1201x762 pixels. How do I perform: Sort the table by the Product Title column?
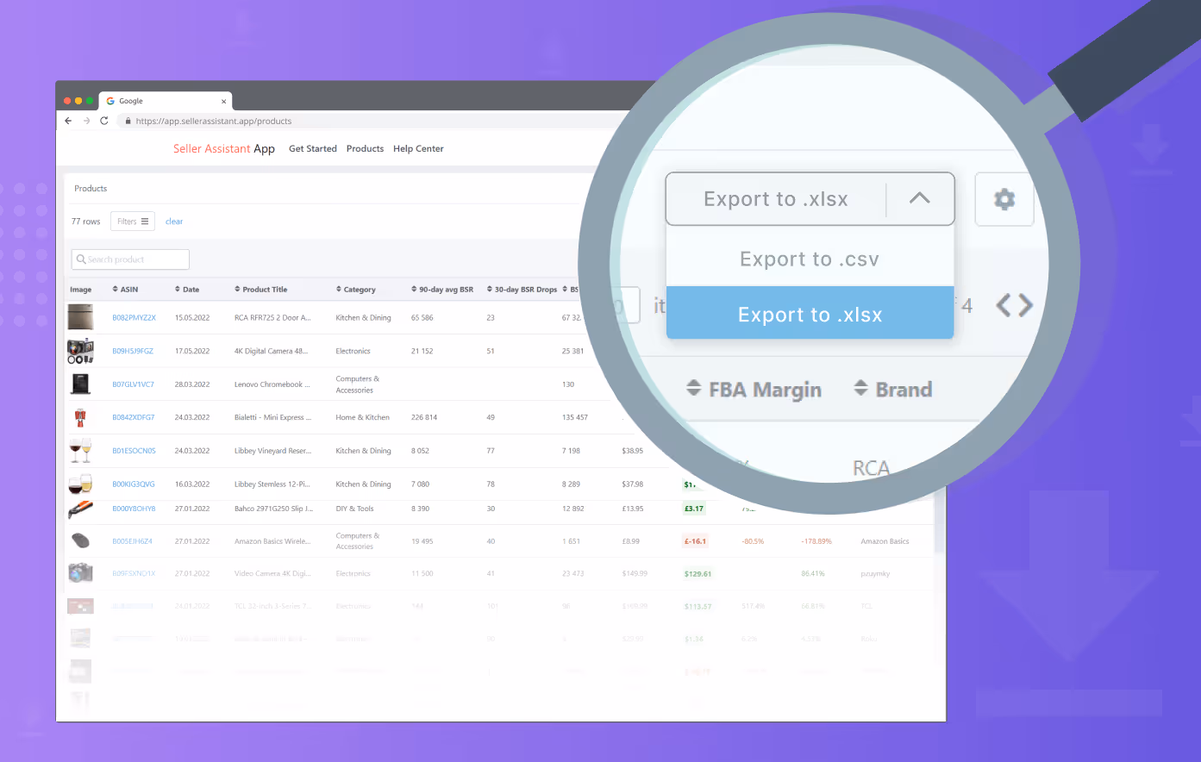pyautogui.click(x=261, y=290)
